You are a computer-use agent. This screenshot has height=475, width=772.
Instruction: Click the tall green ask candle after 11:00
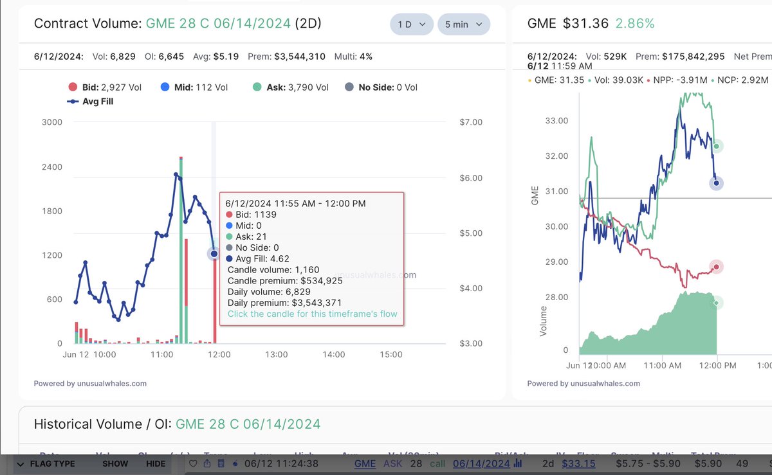[181, 251]
